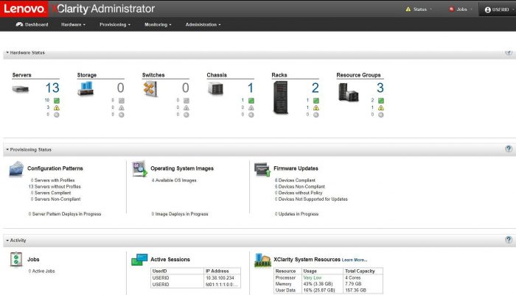Click '0 Active Jobs'
Screen dimensions: 516x295
click(41, 271)
